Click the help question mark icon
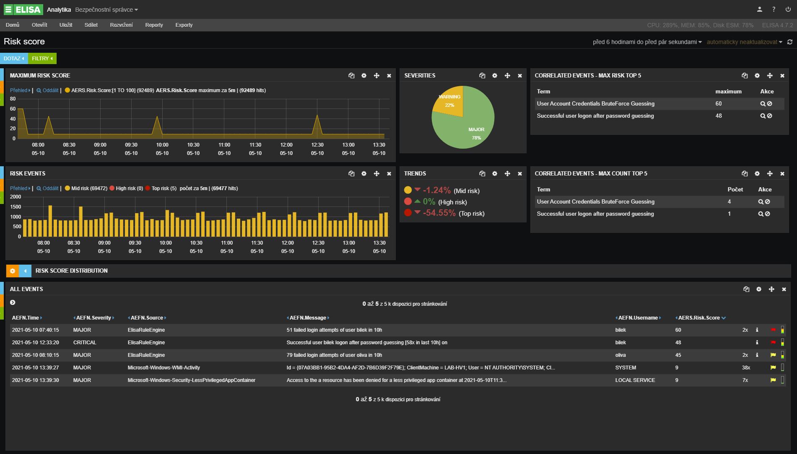 click(774, 9)
